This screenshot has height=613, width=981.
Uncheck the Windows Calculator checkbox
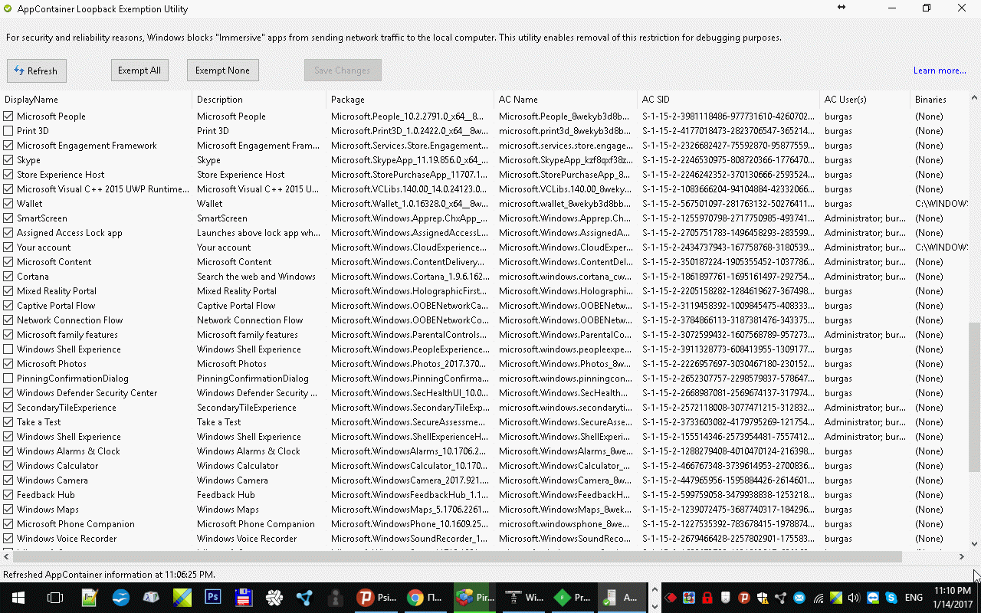pos(8,466)
